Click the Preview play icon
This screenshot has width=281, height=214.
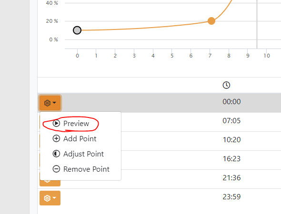click(x=56, y=123)
